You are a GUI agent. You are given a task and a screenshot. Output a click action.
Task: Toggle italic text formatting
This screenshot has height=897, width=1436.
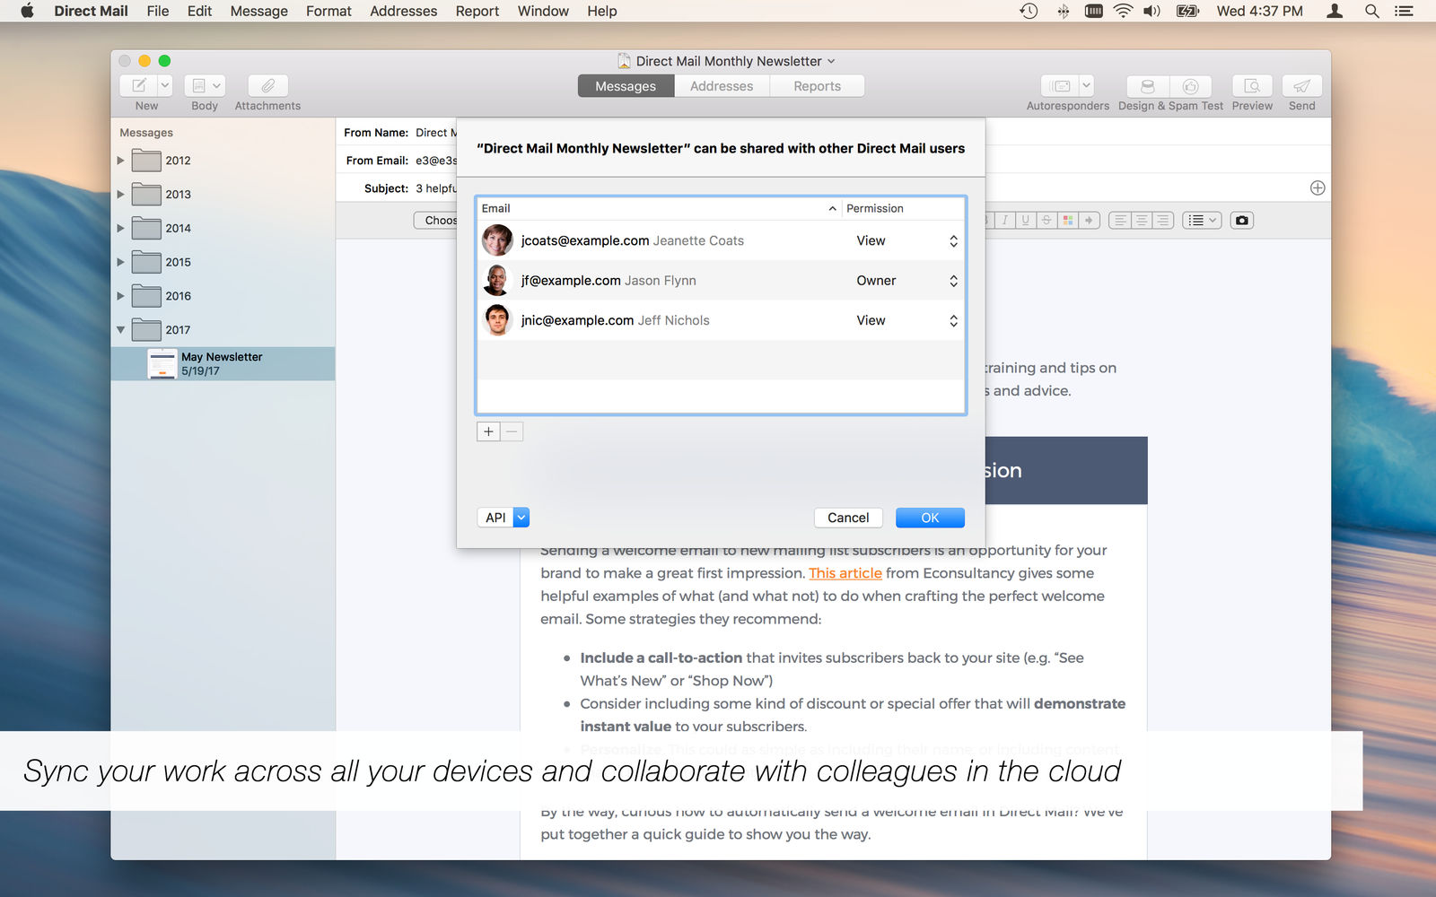click(1004, 220)
